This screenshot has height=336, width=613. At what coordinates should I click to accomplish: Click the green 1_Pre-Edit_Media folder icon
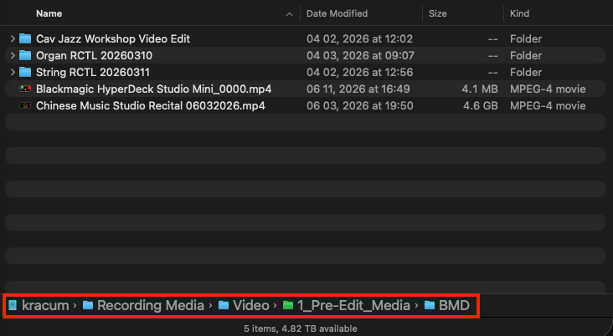point(288,305)
